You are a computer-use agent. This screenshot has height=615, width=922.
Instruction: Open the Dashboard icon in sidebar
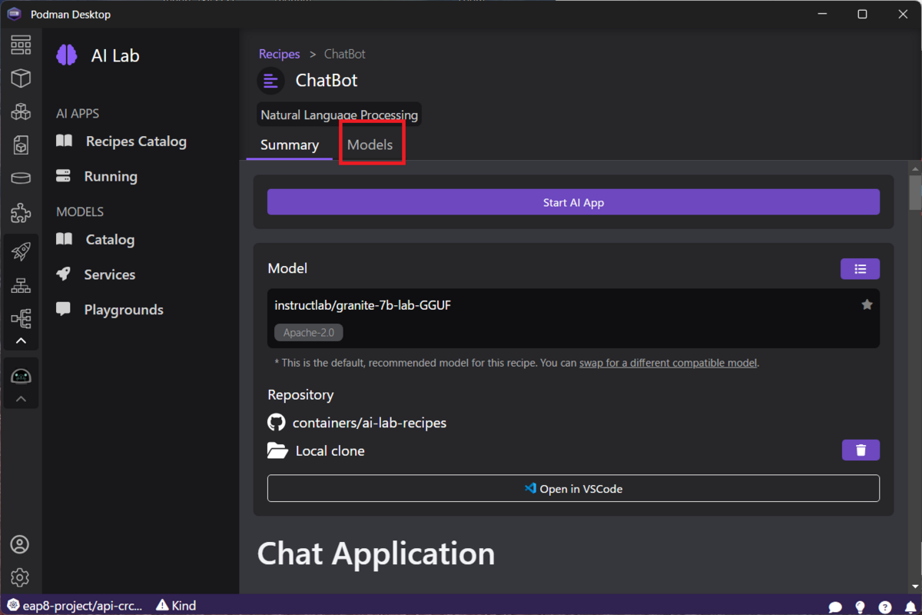(21, 45)
